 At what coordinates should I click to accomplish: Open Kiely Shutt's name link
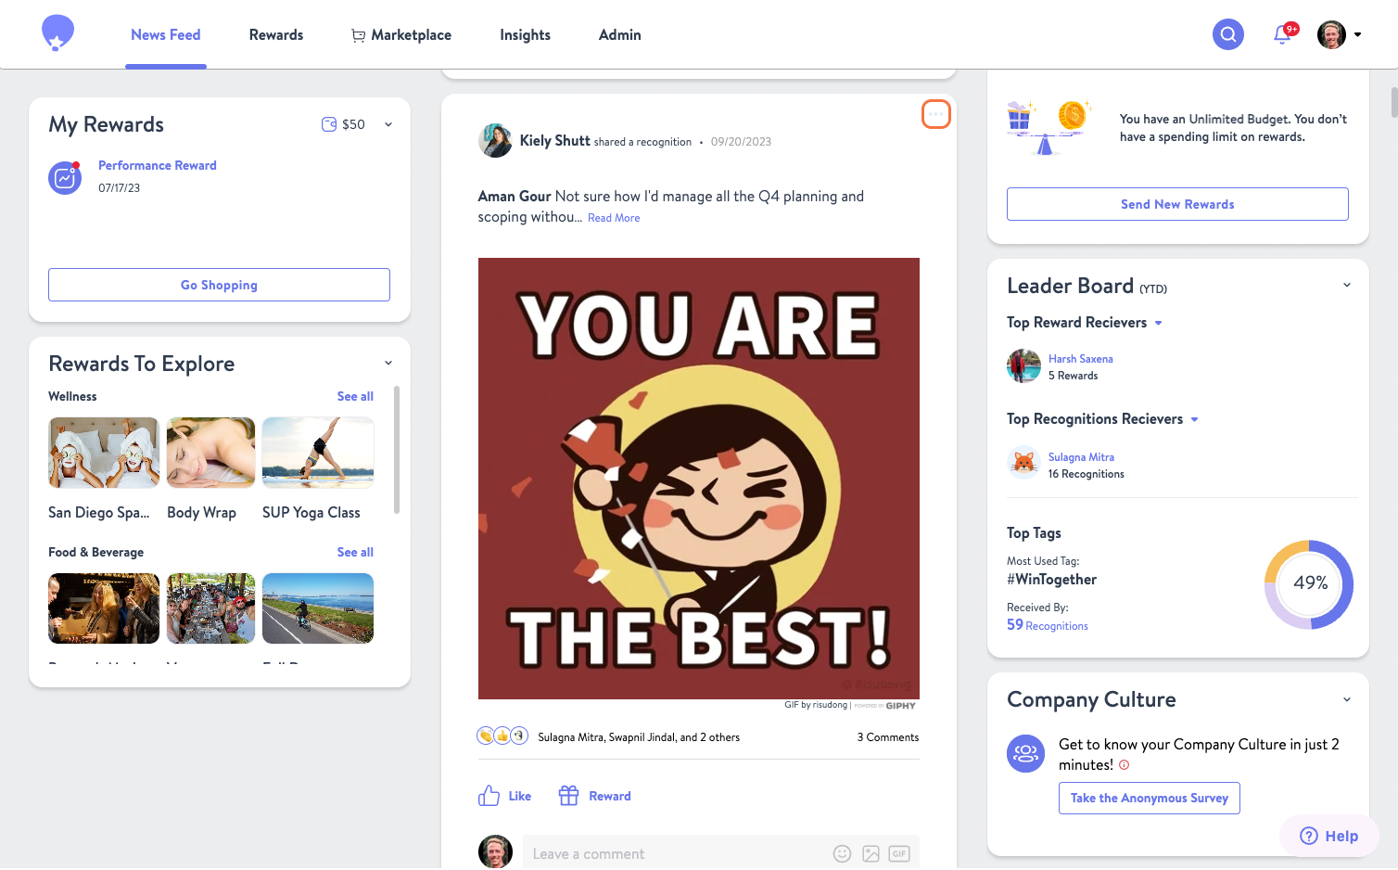[x=554, y=141]
